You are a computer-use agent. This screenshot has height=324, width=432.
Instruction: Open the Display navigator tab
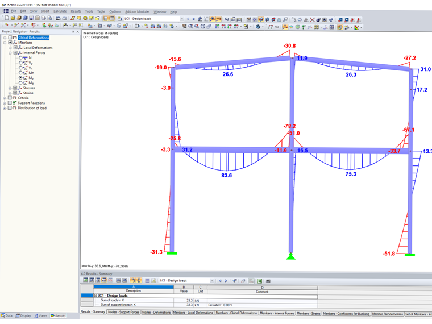pyautogui.click(x=23, y=315)
